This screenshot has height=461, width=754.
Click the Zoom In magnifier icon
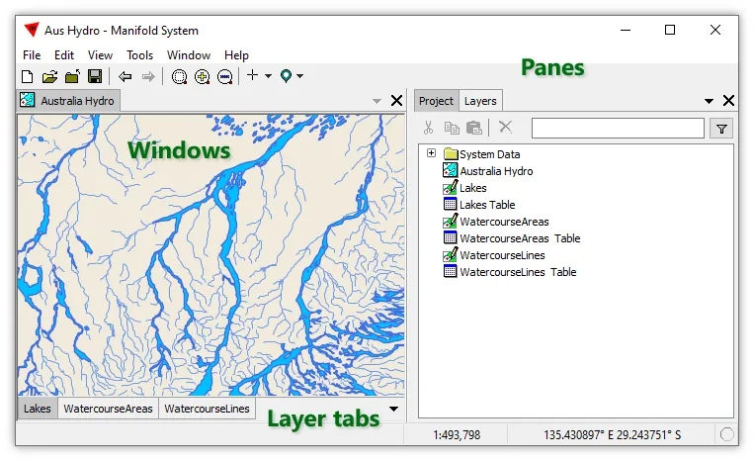click(202, 76)
